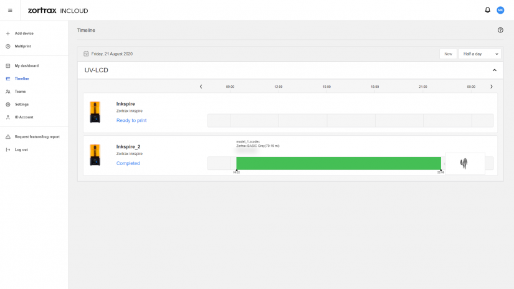Click the Completed status link

(128, 163)
